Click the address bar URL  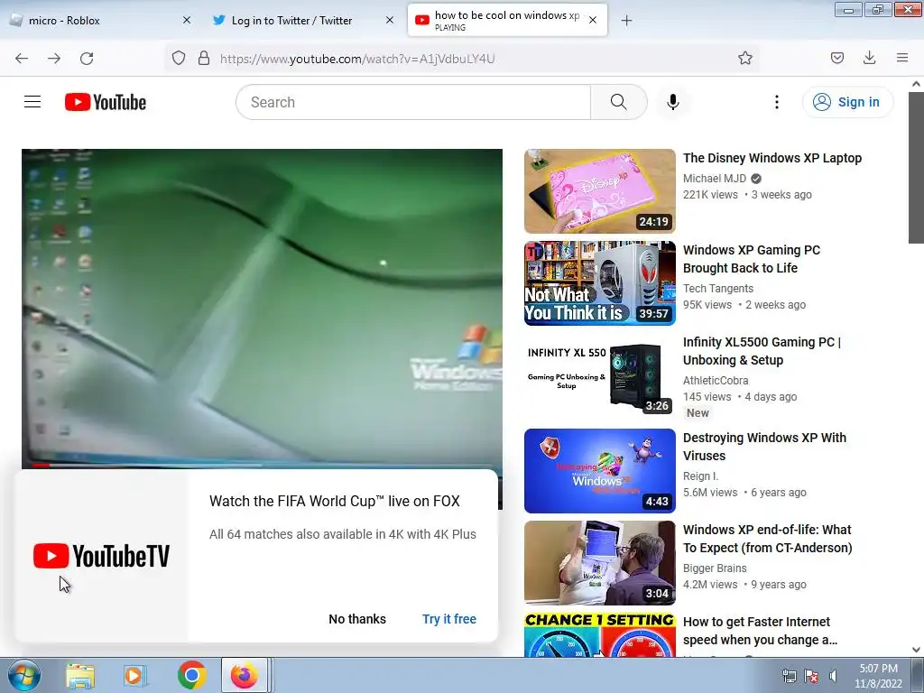point(357,59)
